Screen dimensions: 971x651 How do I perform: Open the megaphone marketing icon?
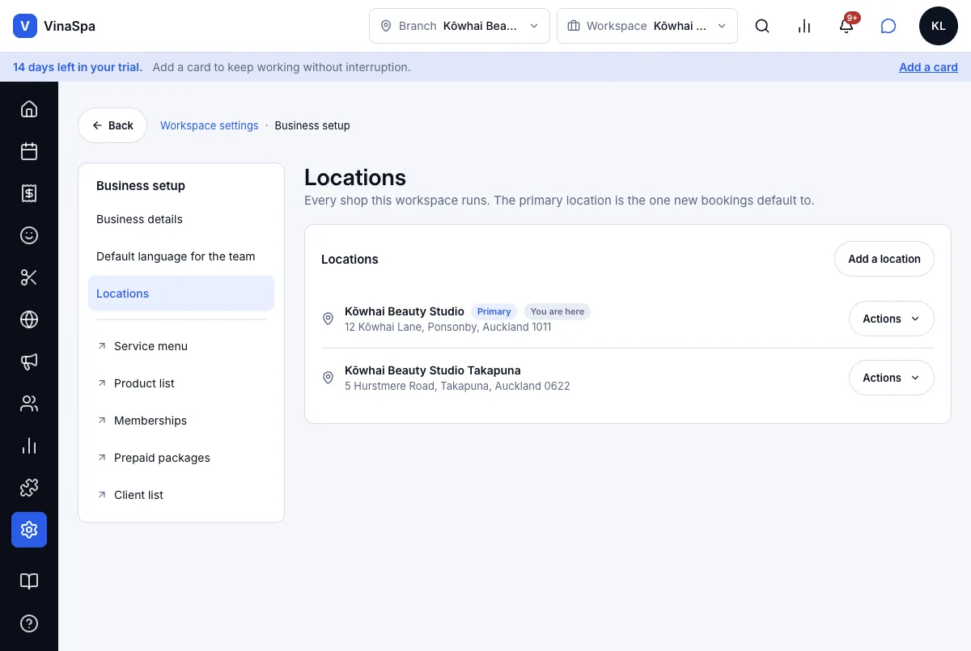[x=29, y=361]
